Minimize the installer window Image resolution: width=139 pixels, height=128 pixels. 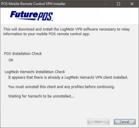[105, 4]
